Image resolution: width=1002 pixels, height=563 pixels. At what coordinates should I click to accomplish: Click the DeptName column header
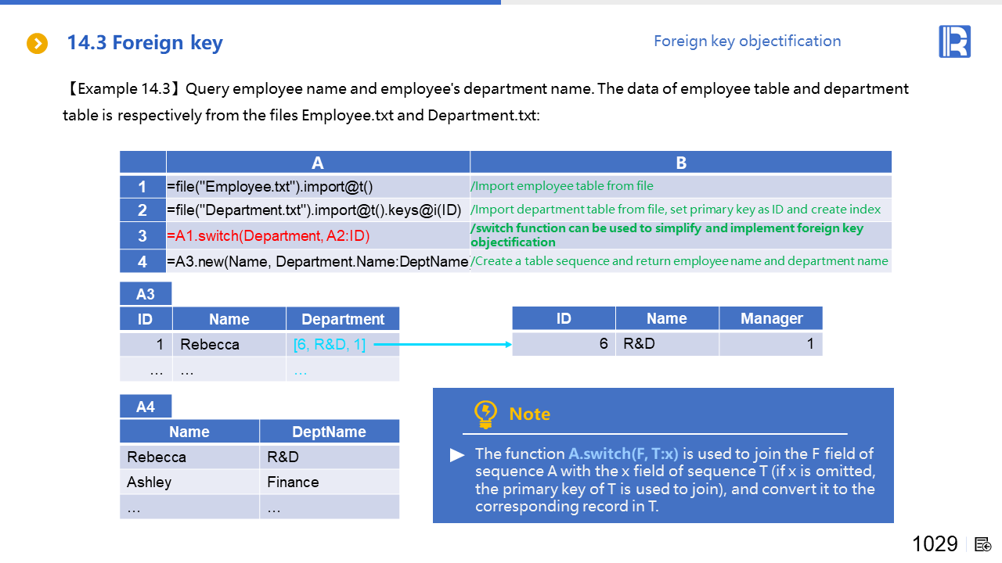pyautogui.click(x=329, y=432)
